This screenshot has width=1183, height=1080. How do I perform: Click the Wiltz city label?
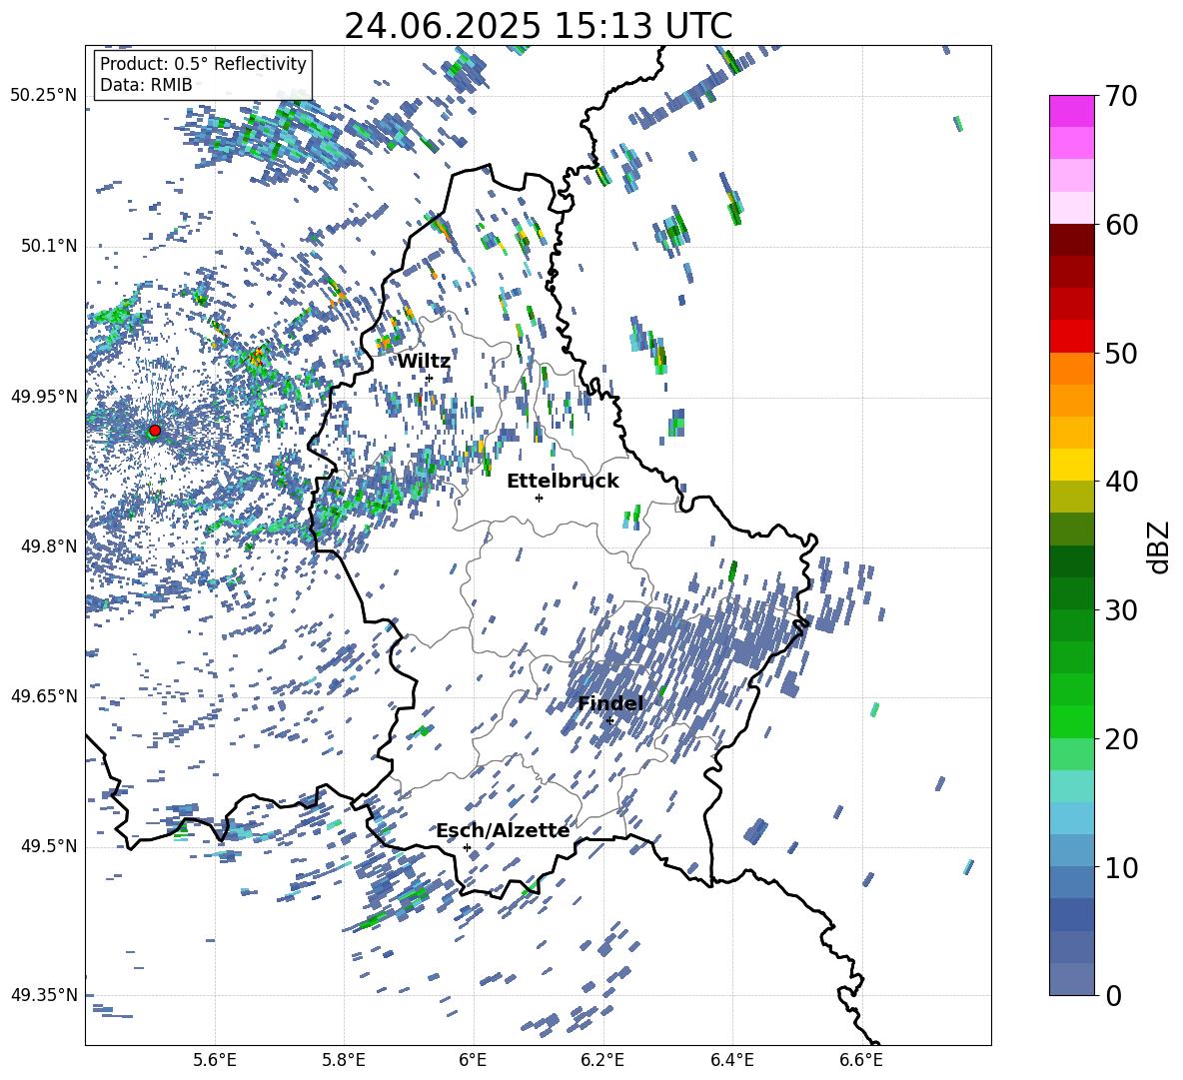(424, 361)
